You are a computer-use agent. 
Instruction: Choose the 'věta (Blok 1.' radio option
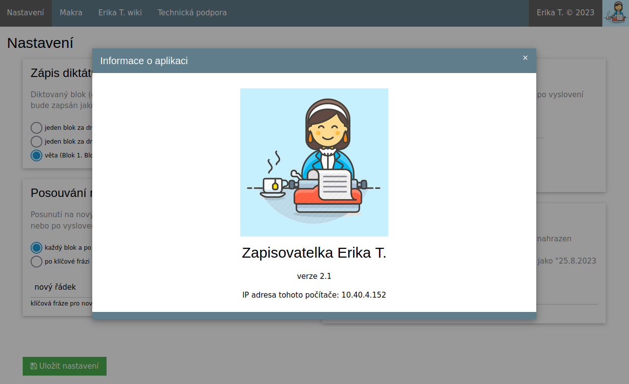[x=37, y=155]
